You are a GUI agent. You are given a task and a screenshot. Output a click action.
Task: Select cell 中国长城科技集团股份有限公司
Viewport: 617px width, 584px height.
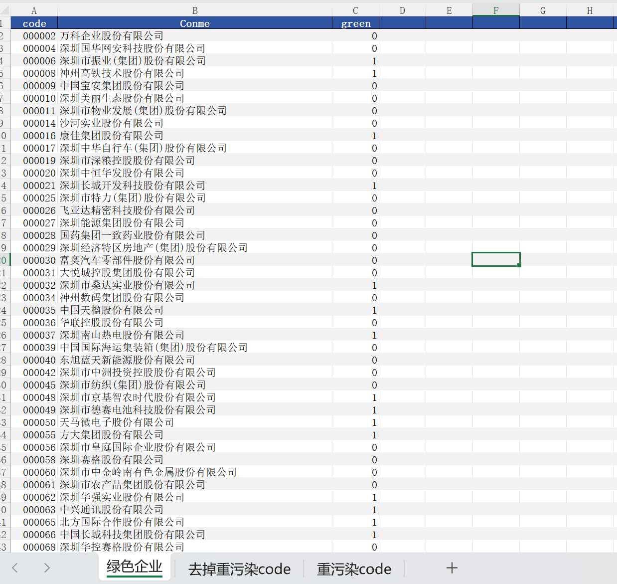(195, 534)
